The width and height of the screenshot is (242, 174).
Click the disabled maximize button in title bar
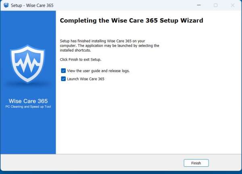(216, 5)
